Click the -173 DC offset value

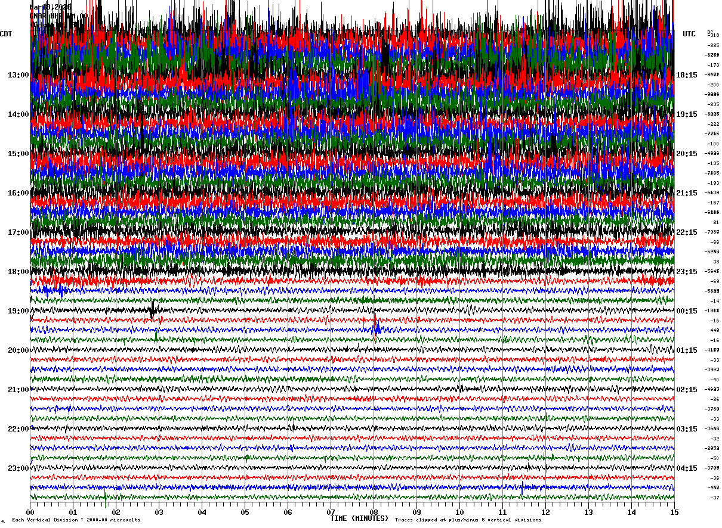click(713, 65)
